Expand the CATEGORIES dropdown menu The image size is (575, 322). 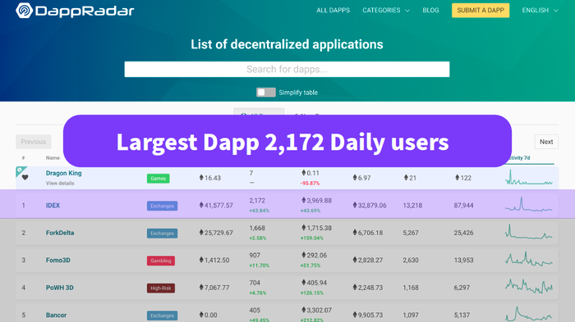[x=386, y=11]
